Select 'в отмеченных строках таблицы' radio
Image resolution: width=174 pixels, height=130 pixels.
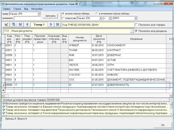(x=97, y=14)
